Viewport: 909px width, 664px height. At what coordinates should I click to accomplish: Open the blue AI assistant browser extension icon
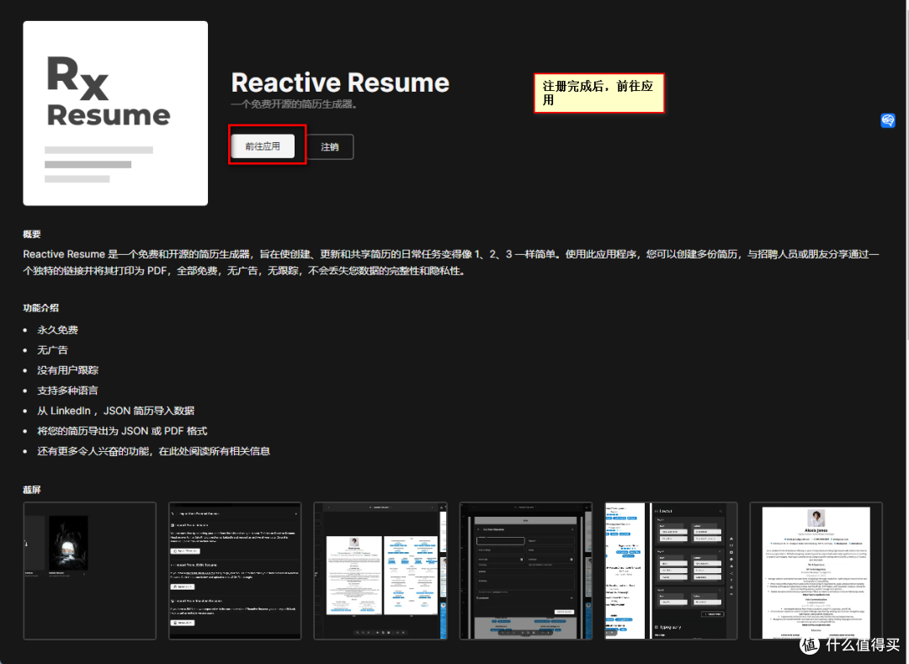tap(887, 120)
